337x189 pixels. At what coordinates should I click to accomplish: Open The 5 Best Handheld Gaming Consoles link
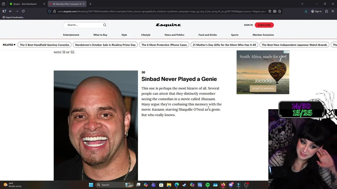pyautogui.click(x=44, y=45)
